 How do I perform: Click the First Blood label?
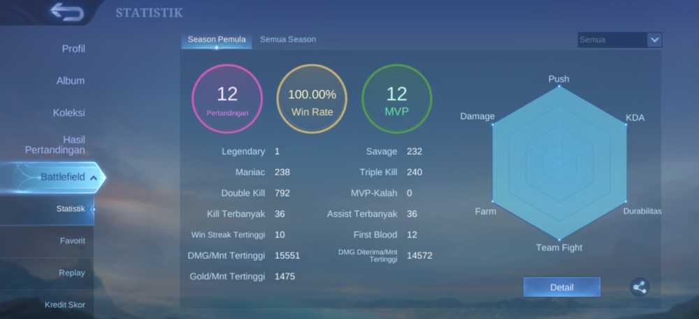375,235
